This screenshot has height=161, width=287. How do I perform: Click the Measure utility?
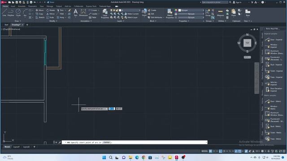pos(220,13)
